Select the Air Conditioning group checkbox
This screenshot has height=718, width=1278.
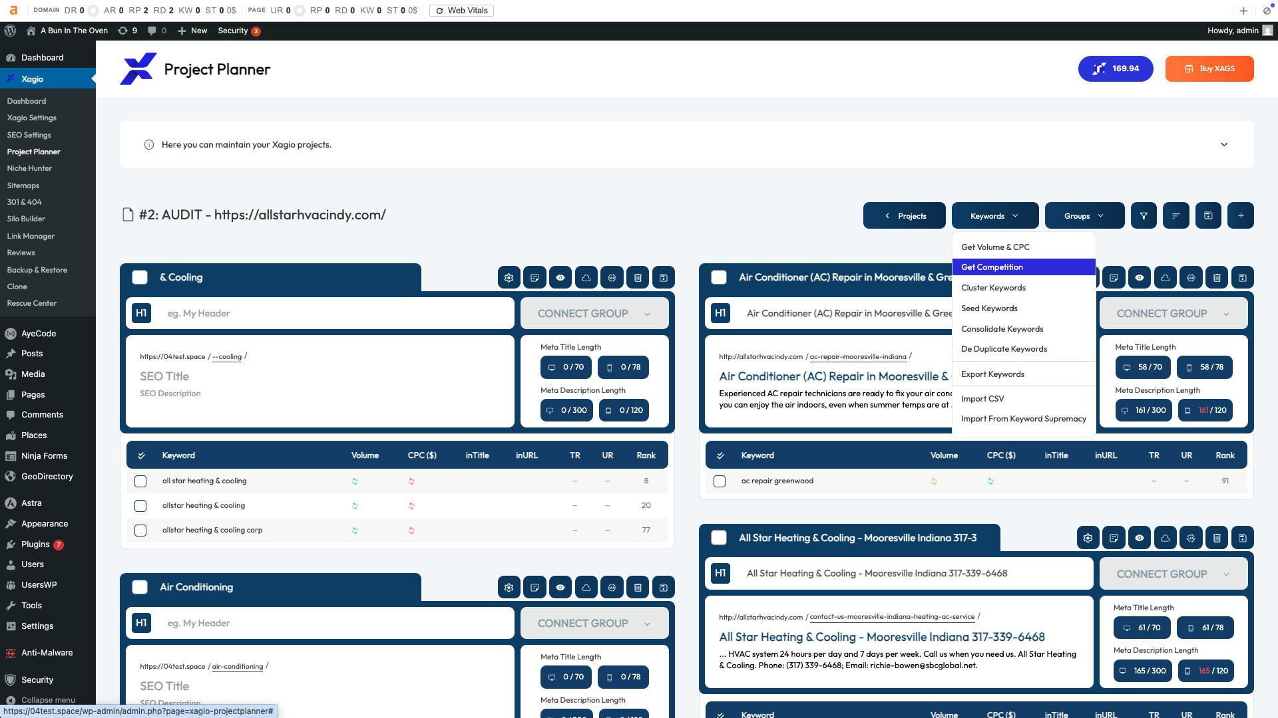pos(140,588)
